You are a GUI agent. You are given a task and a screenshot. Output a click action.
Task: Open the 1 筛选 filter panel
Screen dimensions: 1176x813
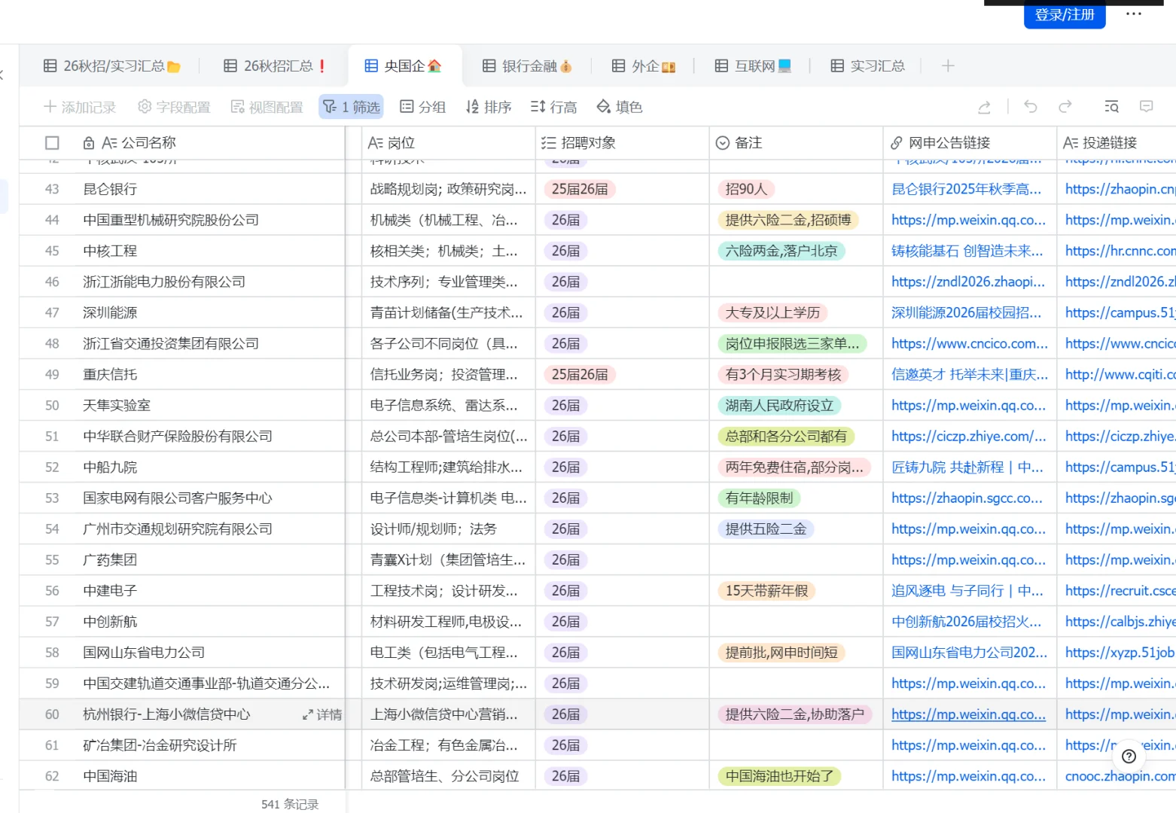352,107
